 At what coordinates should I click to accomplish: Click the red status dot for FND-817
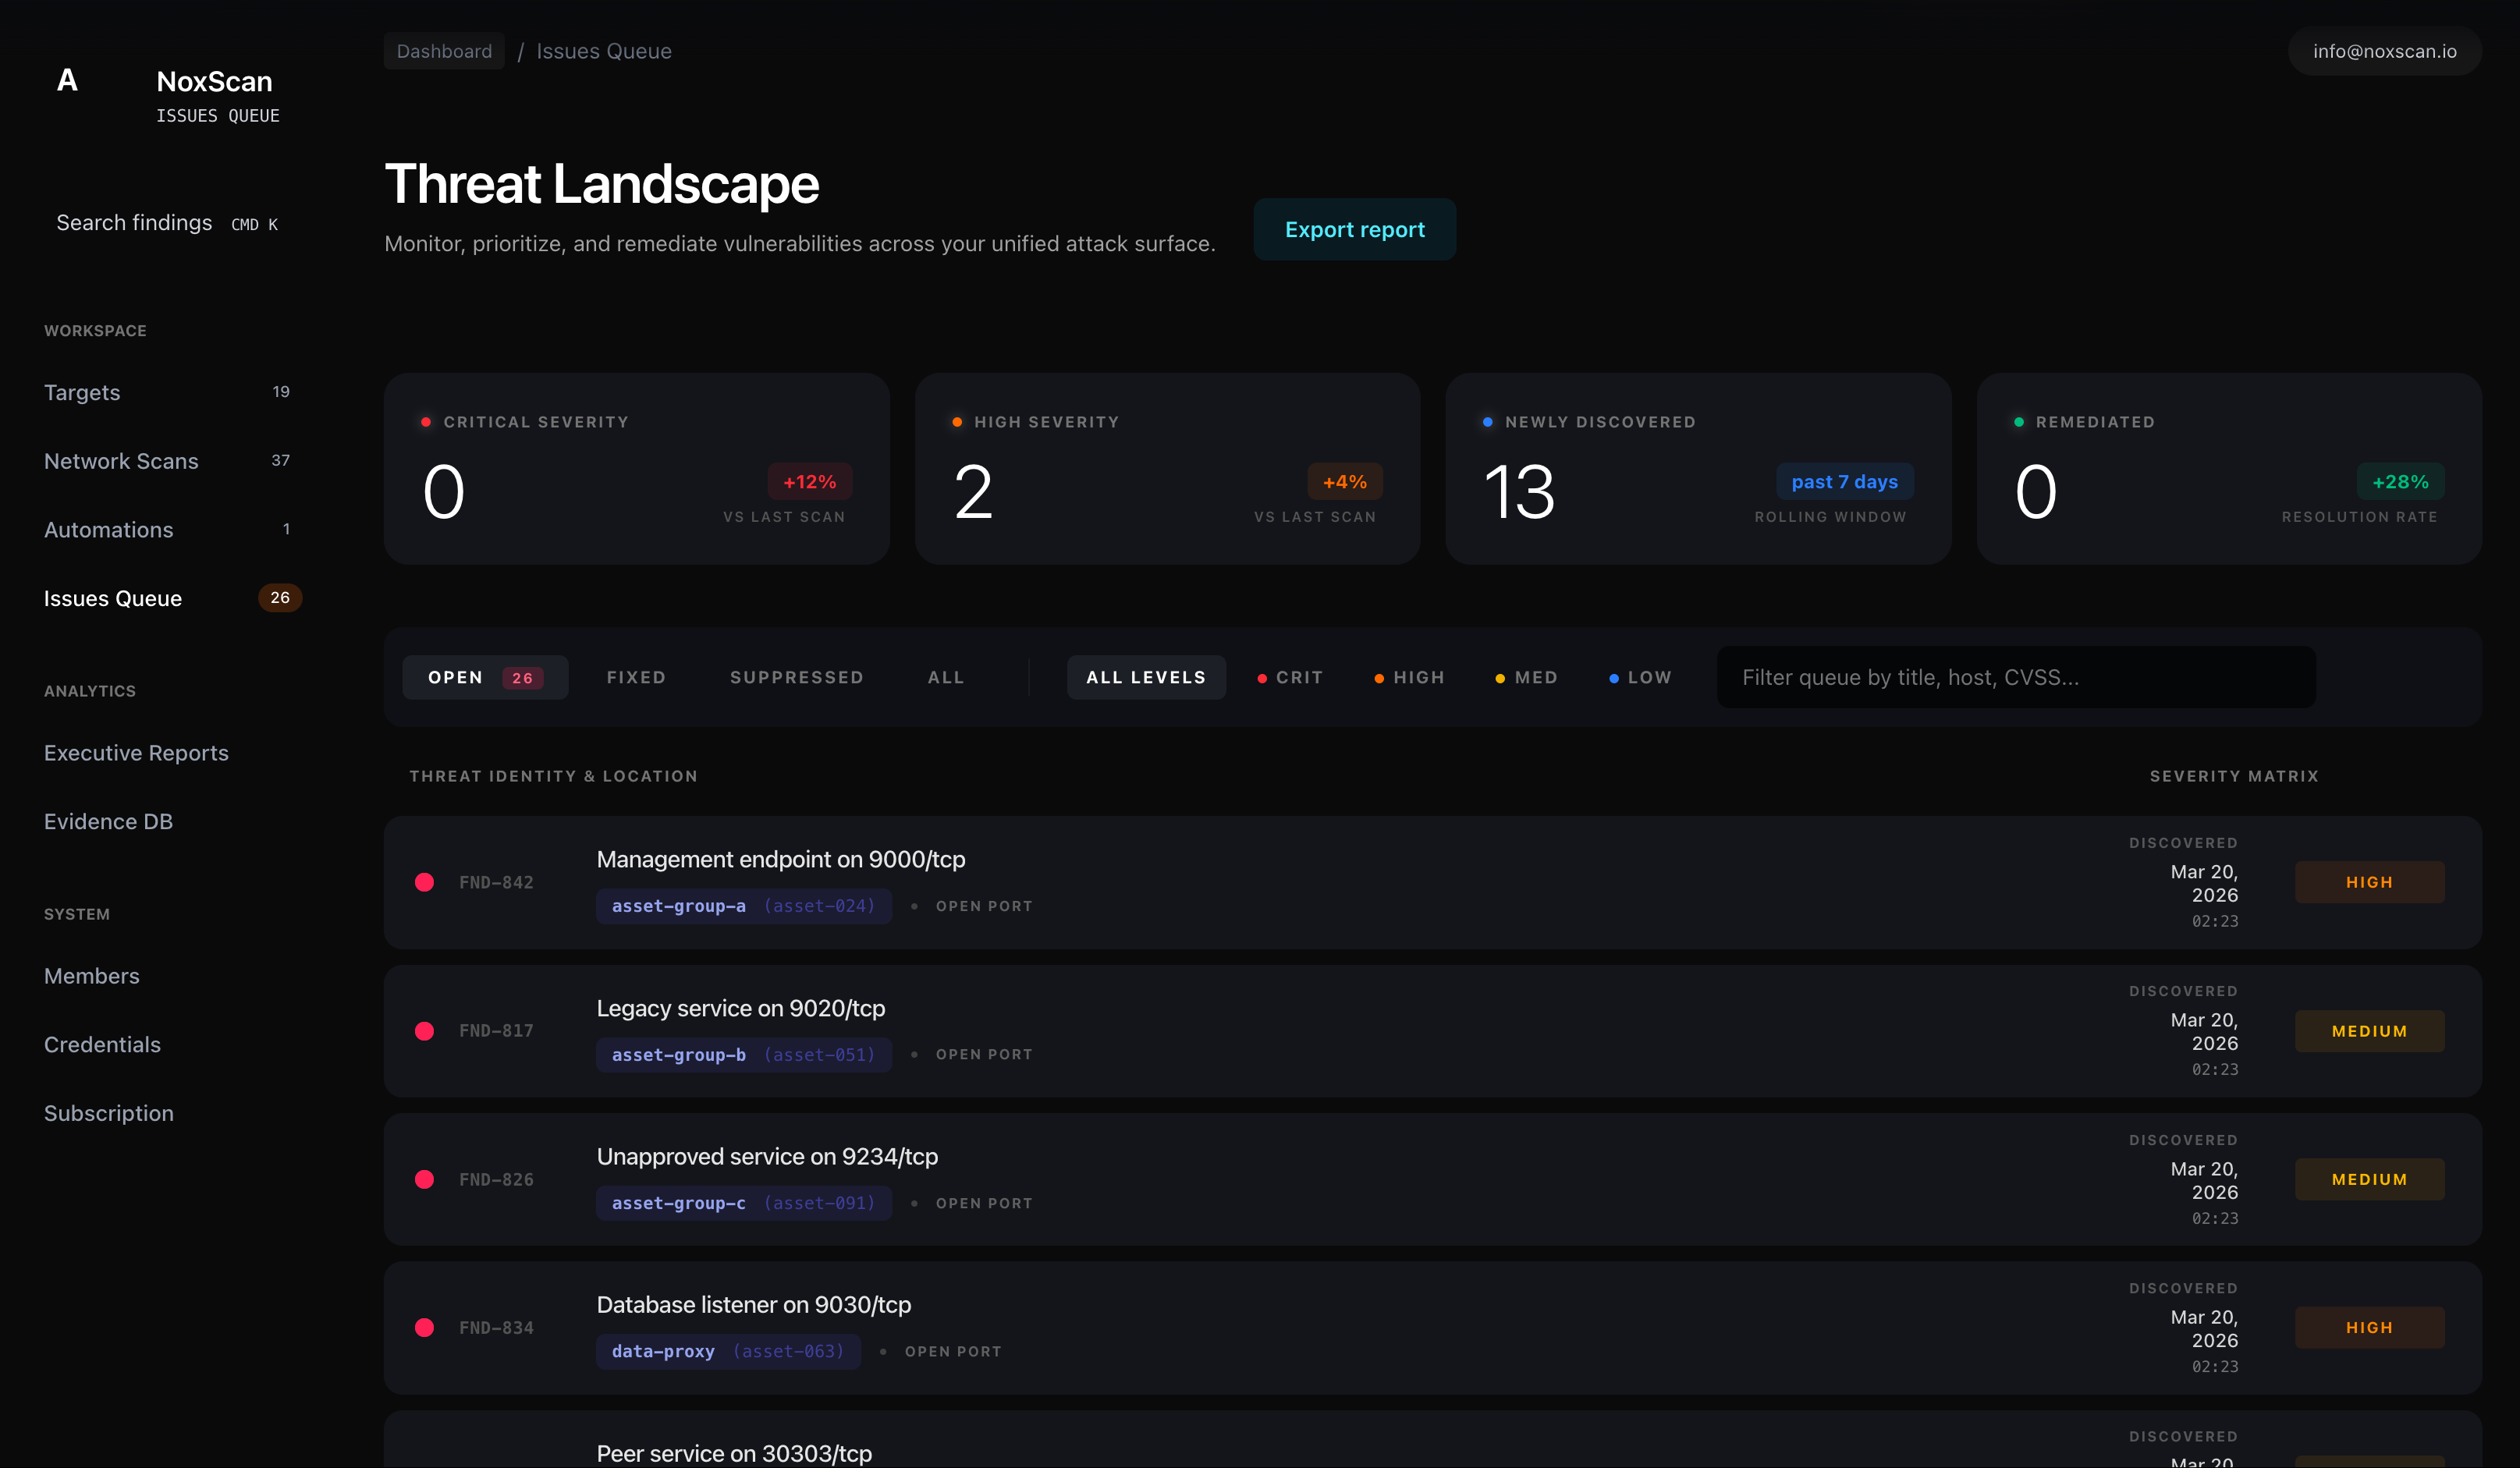click(424, 1030)
